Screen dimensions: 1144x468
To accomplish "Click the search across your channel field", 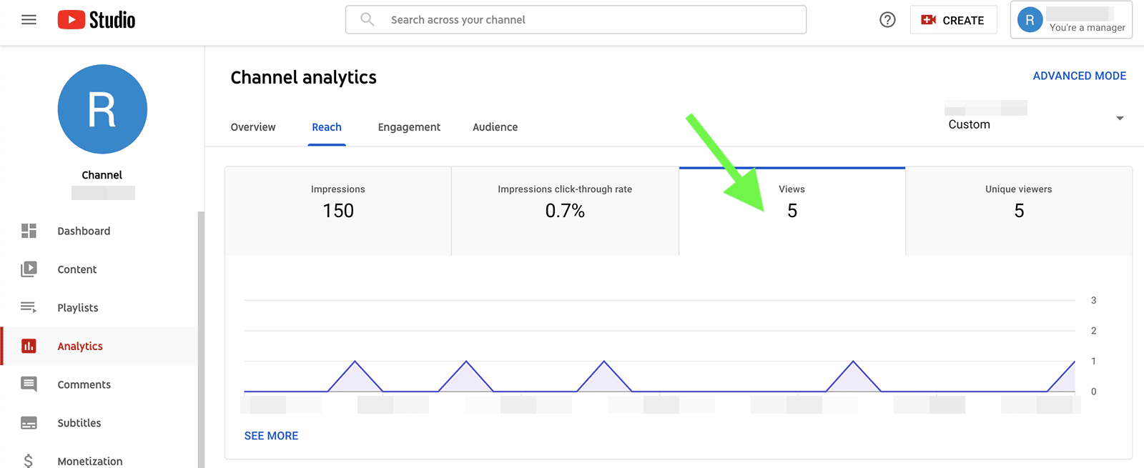I will 576,20.
